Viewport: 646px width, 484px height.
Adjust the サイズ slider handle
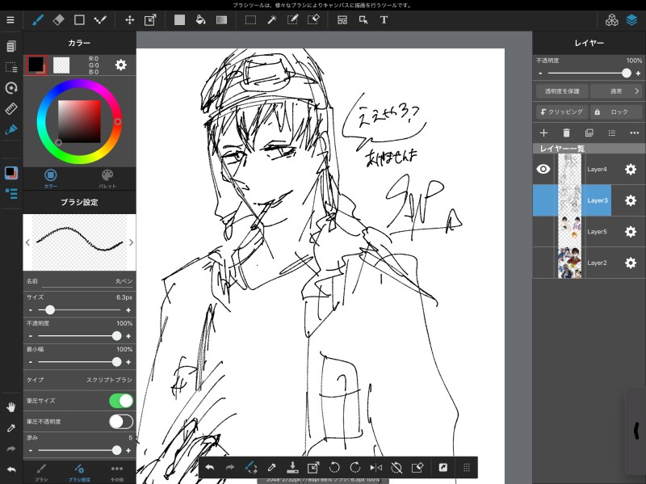50,310
